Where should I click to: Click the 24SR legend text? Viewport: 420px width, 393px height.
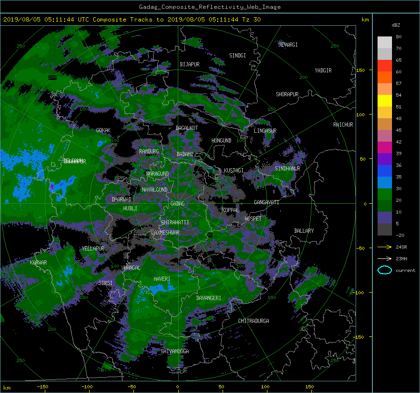(401, 247)
